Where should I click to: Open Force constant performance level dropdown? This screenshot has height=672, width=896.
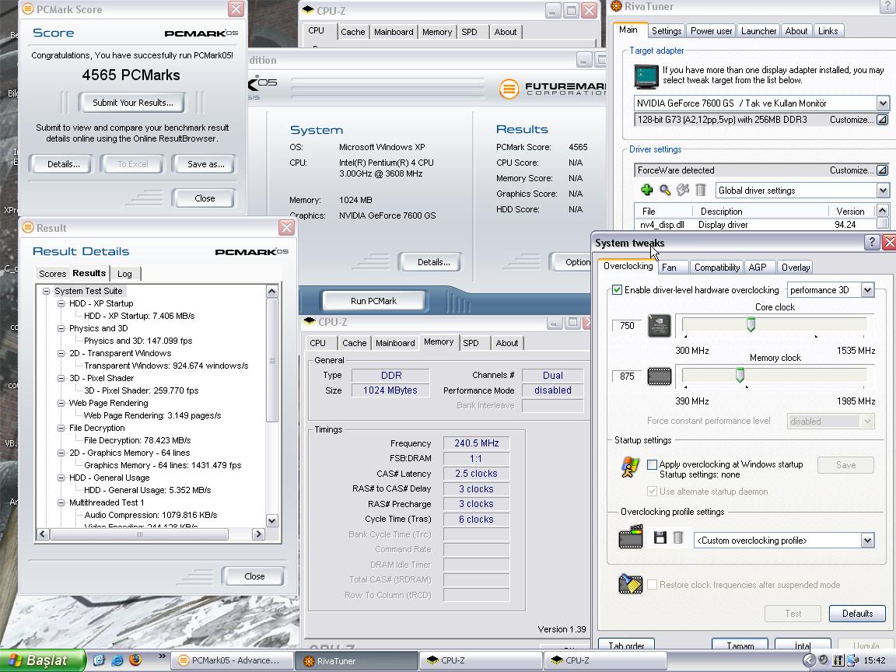867,421
